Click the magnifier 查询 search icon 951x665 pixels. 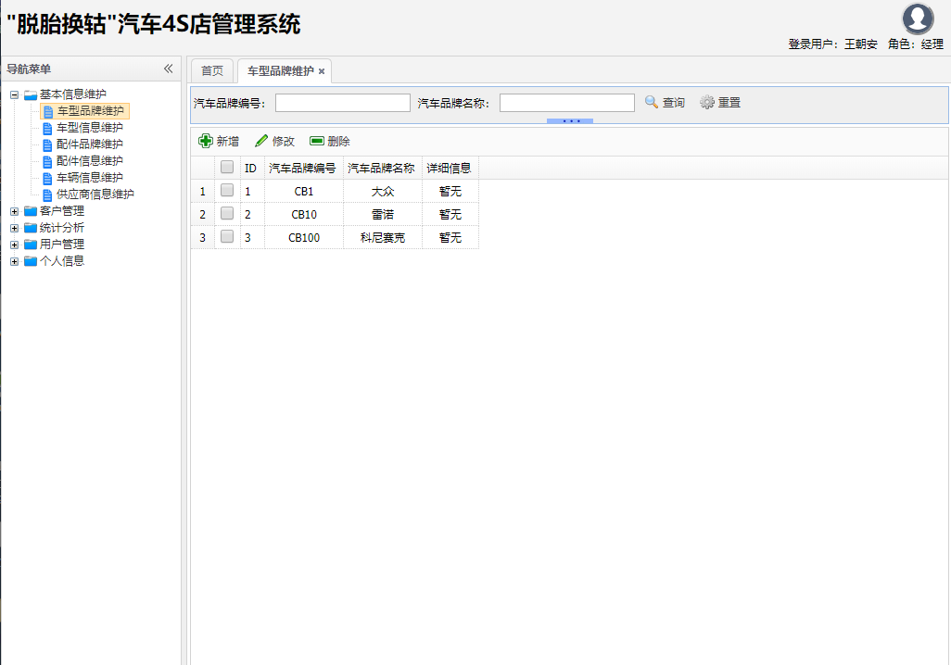[651, 102]
